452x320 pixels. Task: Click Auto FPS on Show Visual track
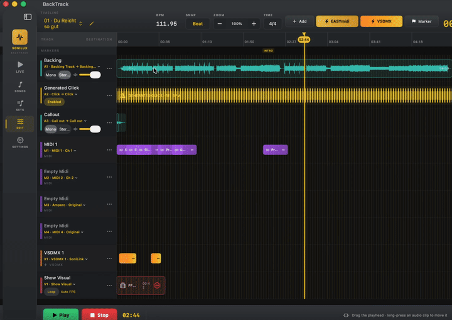tap(68, 292)
